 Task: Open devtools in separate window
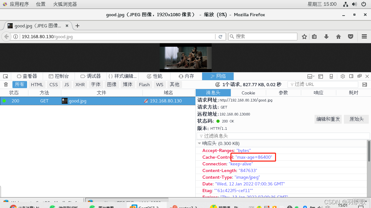tap(360, 76)
